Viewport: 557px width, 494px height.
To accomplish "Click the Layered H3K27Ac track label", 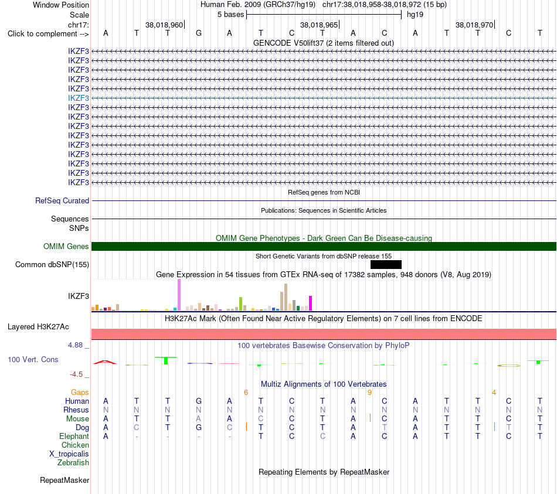I will click(38, 327).
